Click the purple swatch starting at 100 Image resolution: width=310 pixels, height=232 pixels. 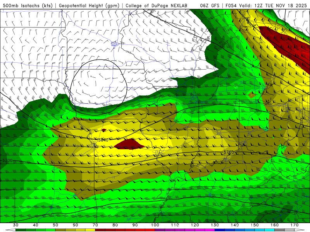click(x=160, y=230)
